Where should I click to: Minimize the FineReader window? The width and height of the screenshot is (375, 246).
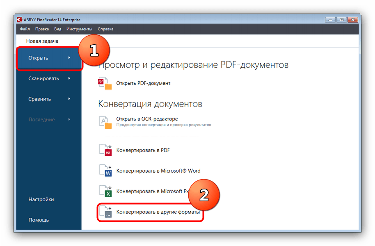[x=330, y=20]
